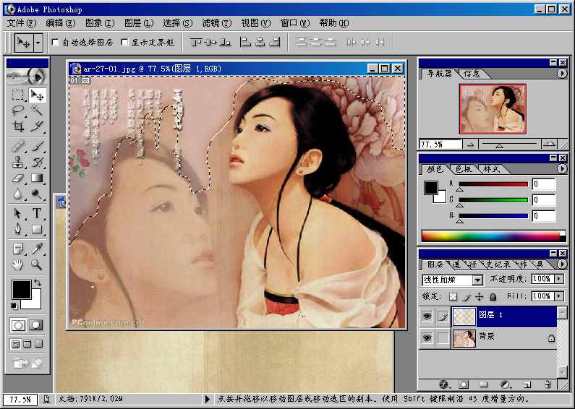Click toolbox foreground color swatch
The width and height of the screenshot is (575, 409).
(22, 290)
